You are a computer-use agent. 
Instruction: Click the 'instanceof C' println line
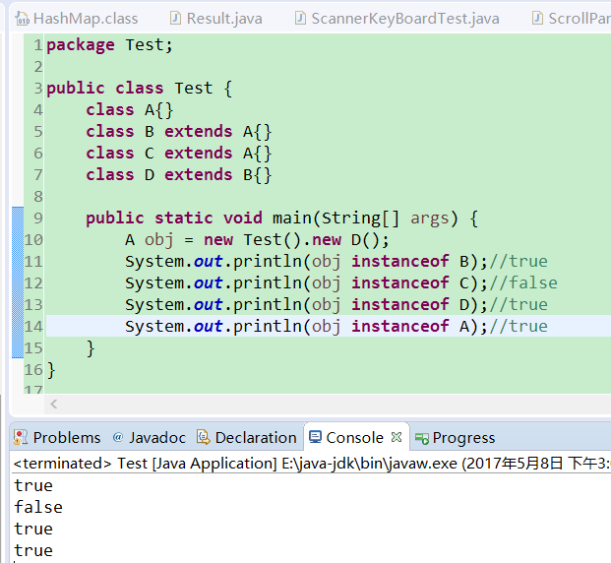pos(341,283)
